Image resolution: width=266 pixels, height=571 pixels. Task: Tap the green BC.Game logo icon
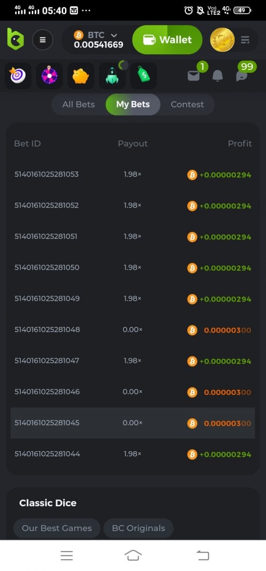coord(15,39)
